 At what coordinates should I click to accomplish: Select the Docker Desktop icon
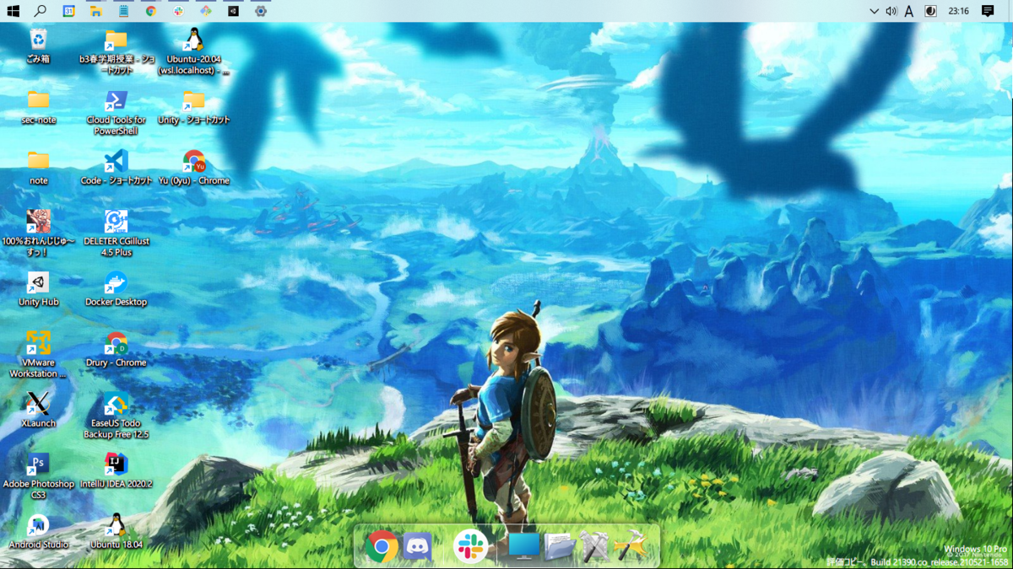click(x=116, y=288)
